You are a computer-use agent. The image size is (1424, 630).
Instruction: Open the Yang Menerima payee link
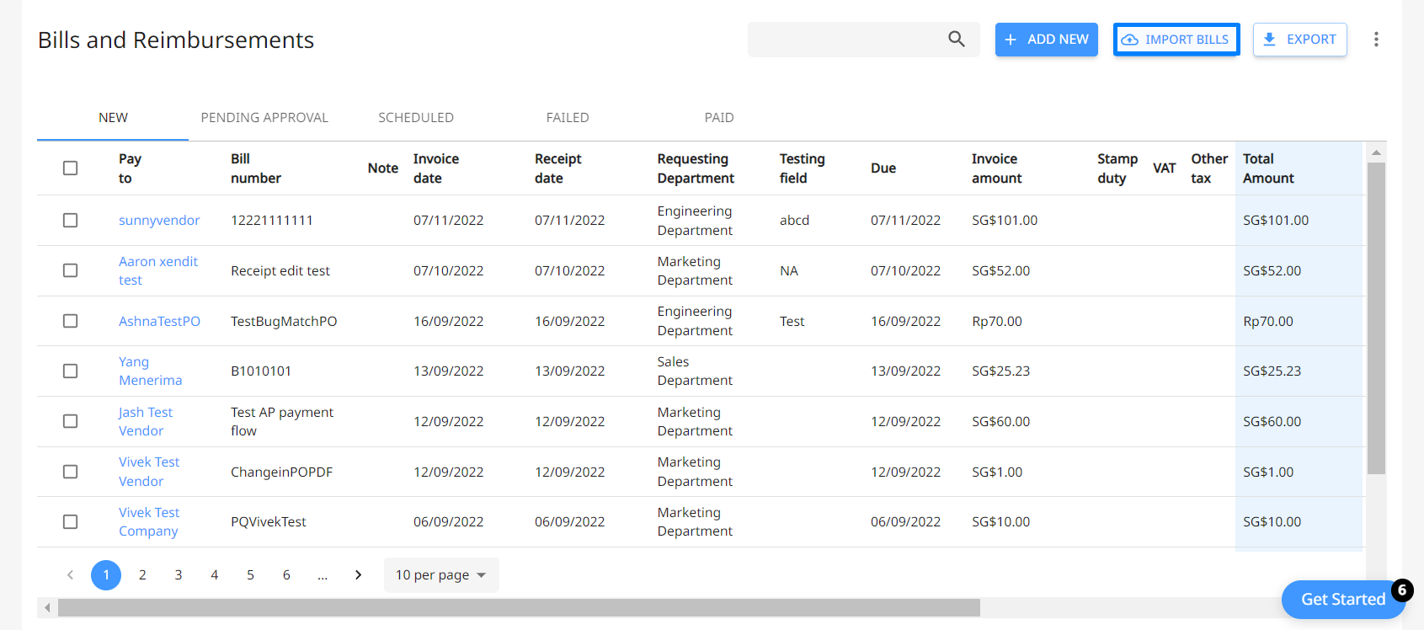[x=151, y=371]
